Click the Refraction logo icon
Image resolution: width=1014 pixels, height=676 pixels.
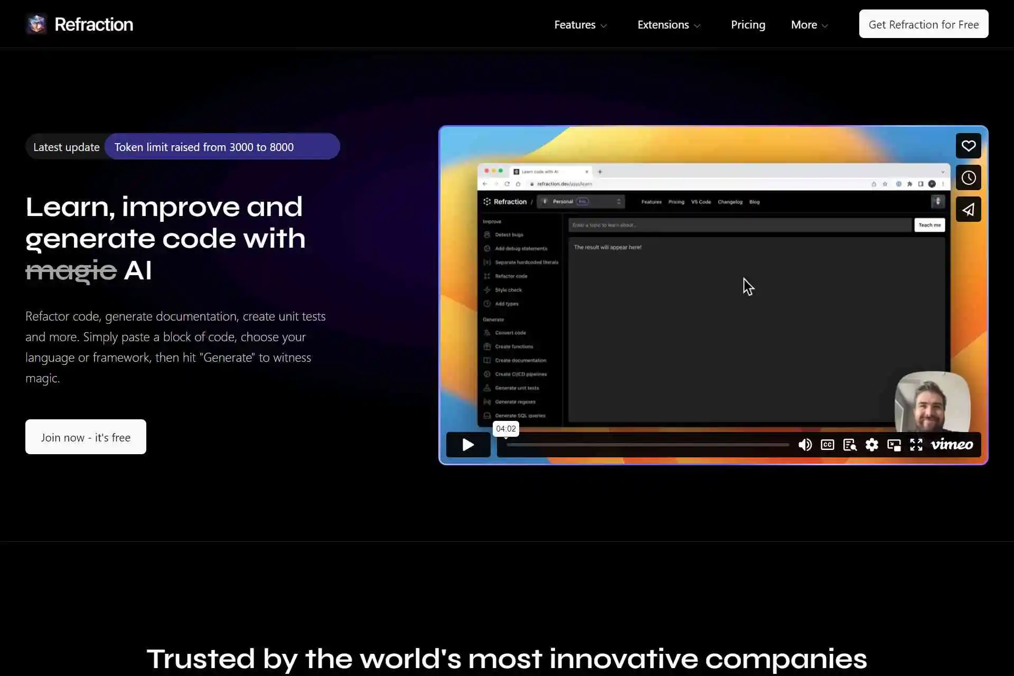[36, 24]
